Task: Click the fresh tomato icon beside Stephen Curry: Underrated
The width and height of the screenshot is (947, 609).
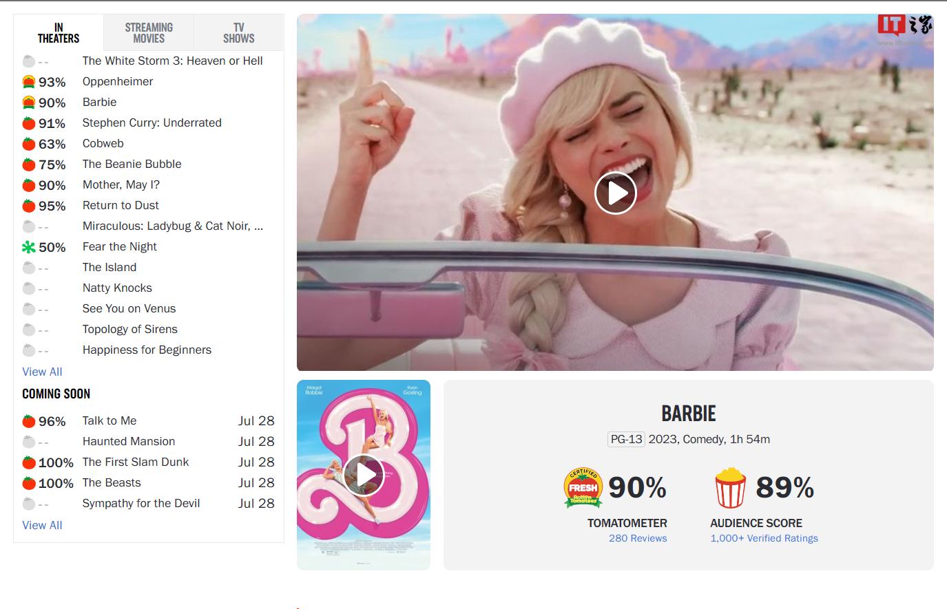Action: click(28, 123)
